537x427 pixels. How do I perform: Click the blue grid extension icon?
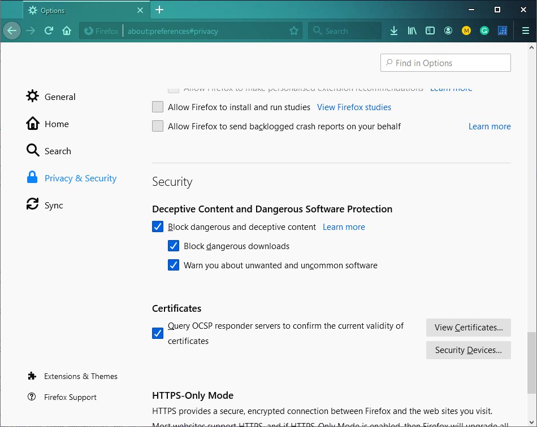(x=503, y=31)
